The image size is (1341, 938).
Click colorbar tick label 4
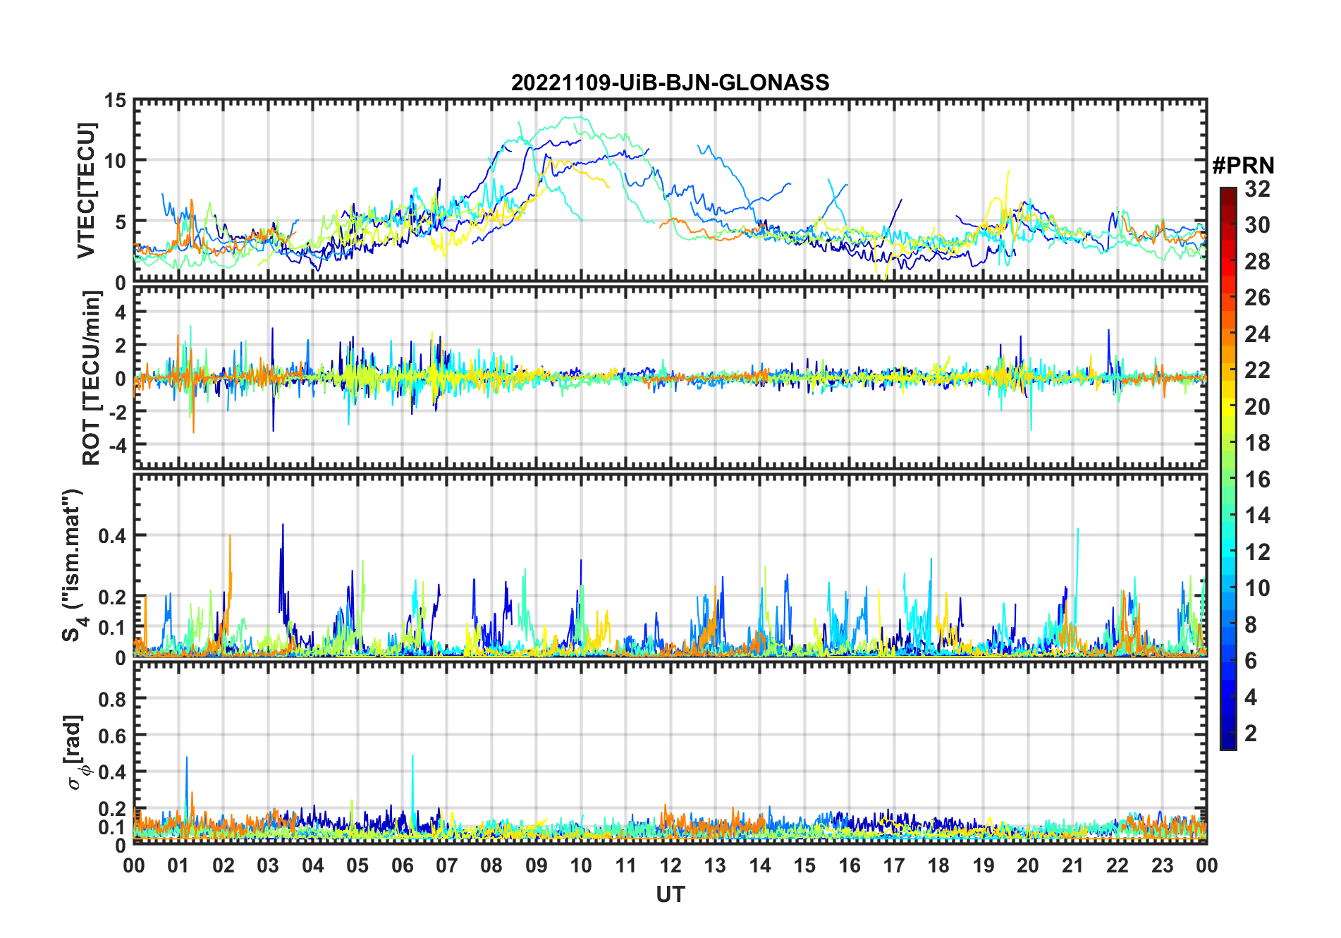click(1251, 697)
